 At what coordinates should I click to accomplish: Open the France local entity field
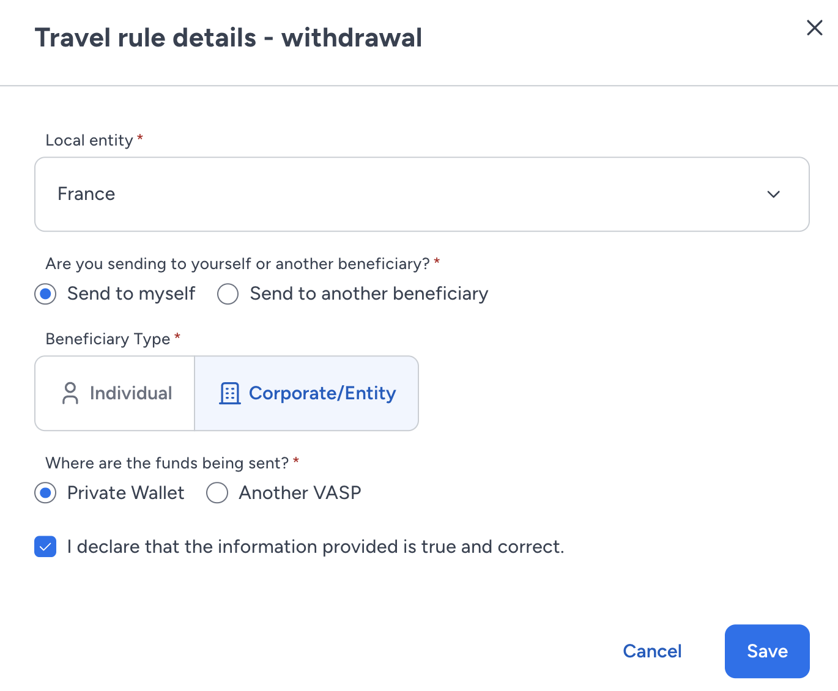pyautogui.click(x=422, y=194)
